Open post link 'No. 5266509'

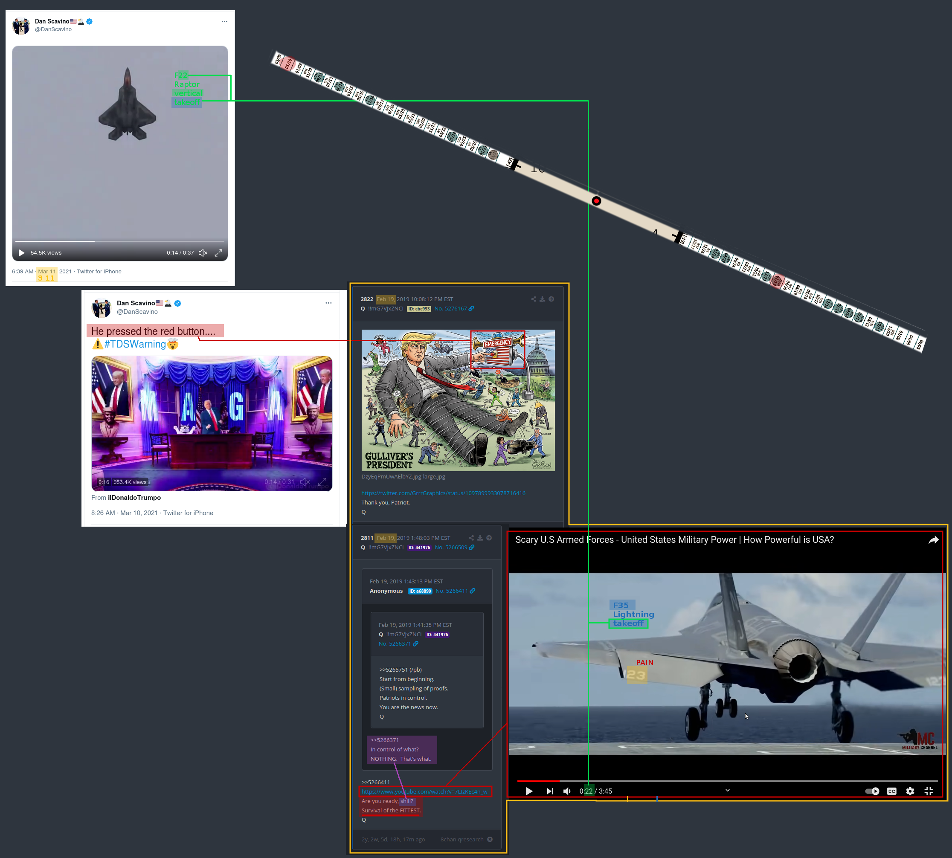coord(451,547)
